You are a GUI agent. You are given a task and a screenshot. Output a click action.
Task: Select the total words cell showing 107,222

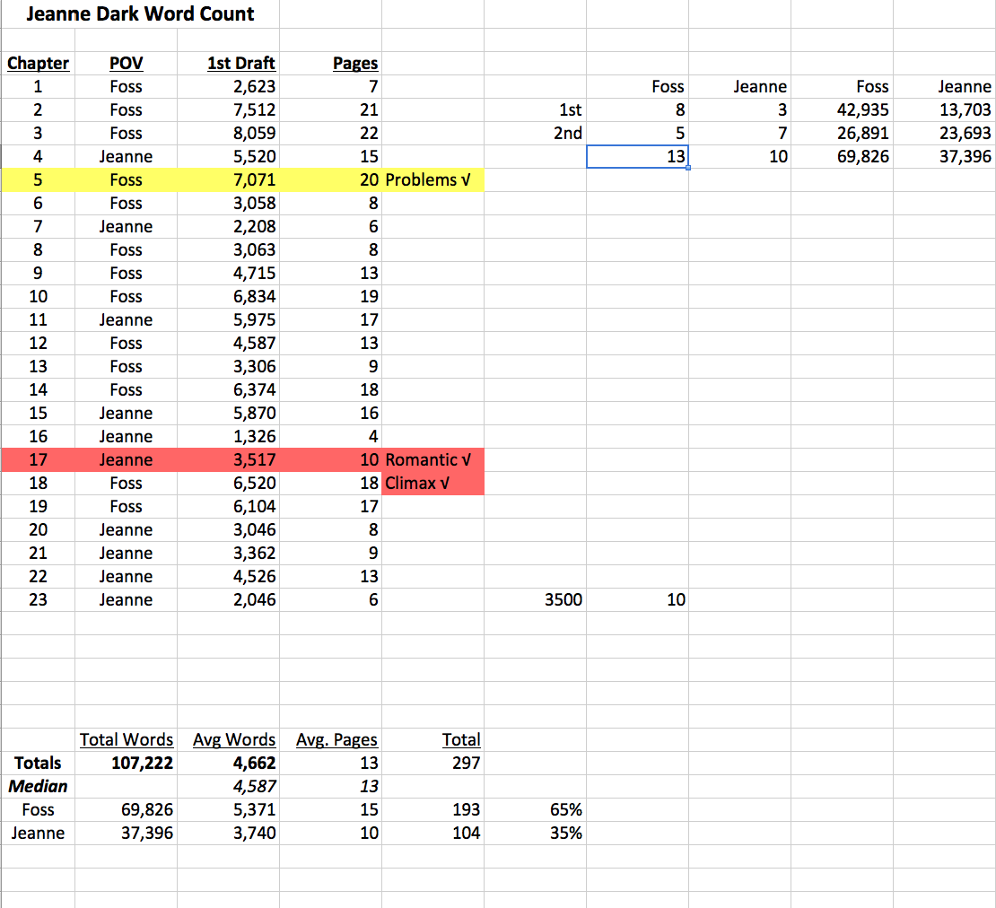point(135,764)
